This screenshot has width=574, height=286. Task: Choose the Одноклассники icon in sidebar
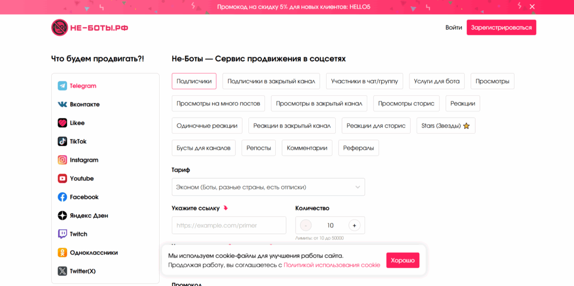(x=62, y=253)
